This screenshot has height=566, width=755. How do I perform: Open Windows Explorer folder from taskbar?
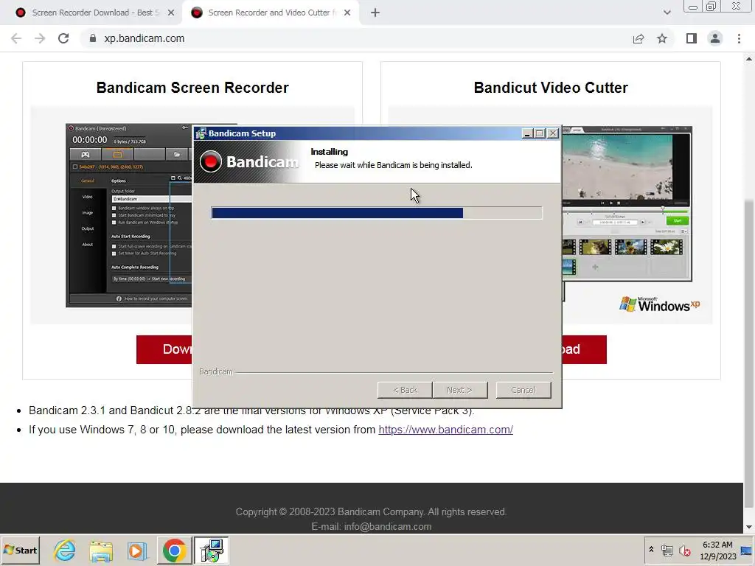pos(101,550)
